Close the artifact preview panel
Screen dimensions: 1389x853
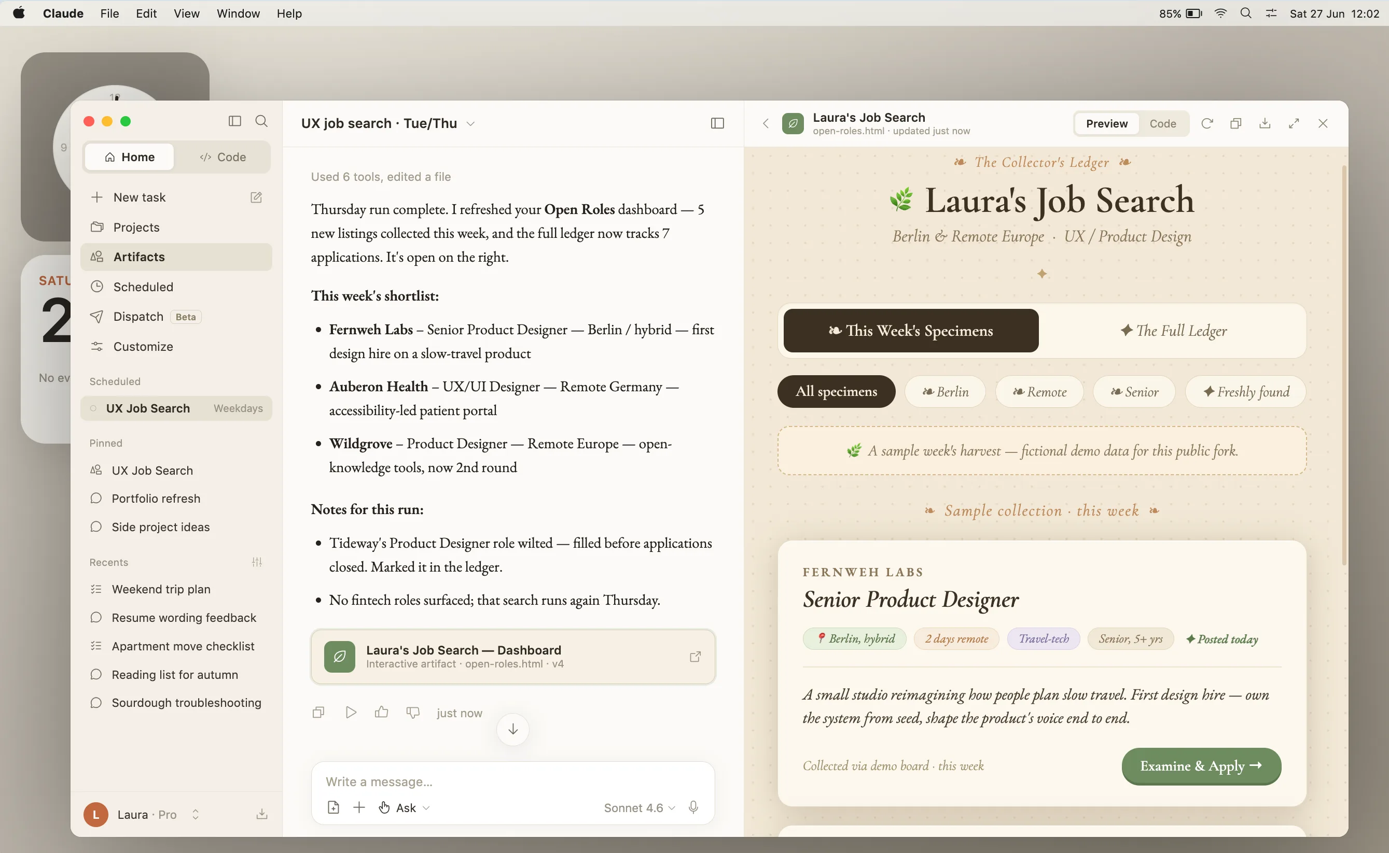(1323, 123)
